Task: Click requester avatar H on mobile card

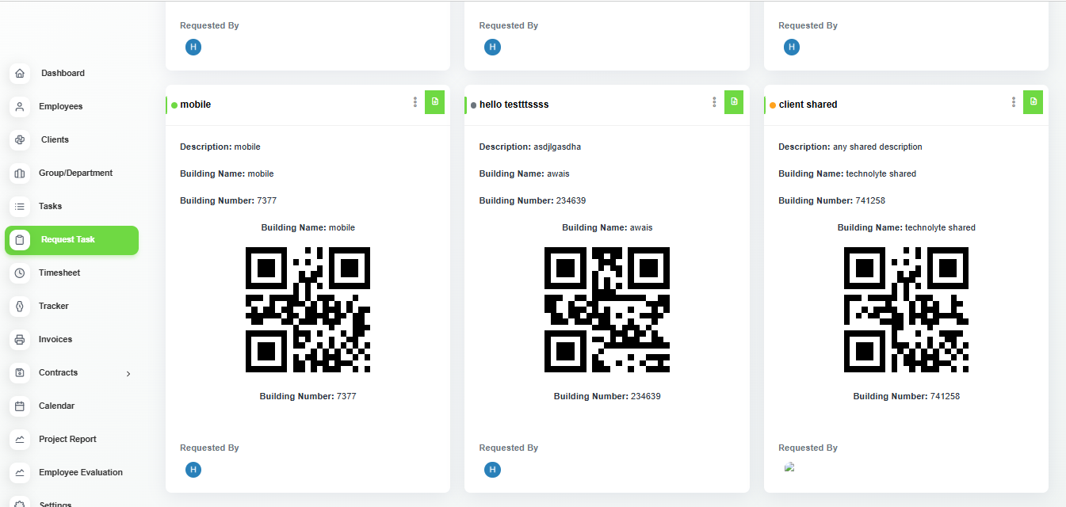Action: coord(193,470)
